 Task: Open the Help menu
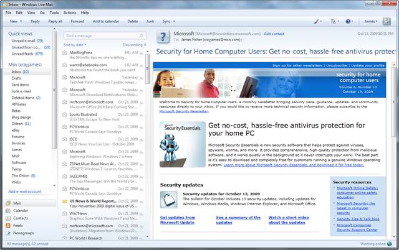tap(85, 12)
